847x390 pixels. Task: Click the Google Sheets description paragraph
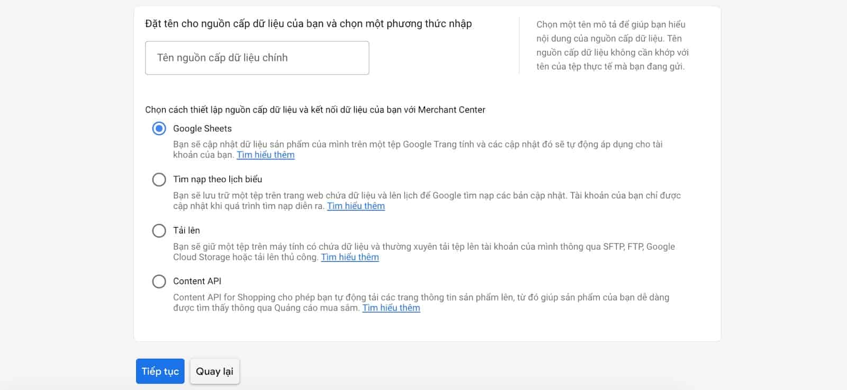click(417, 144)
